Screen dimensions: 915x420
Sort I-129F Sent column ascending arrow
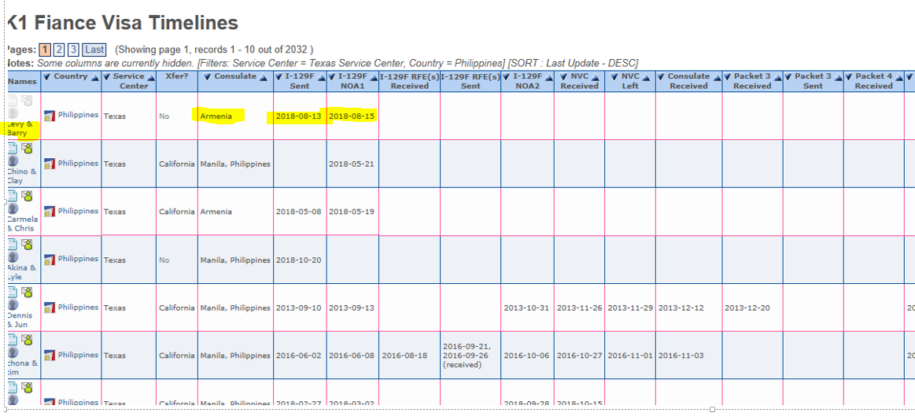[x=322, y=77]
